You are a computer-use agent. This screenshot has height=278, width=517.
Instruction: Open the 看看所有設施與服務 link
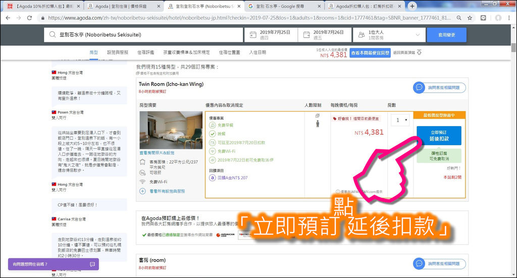(x=167, y=191)
